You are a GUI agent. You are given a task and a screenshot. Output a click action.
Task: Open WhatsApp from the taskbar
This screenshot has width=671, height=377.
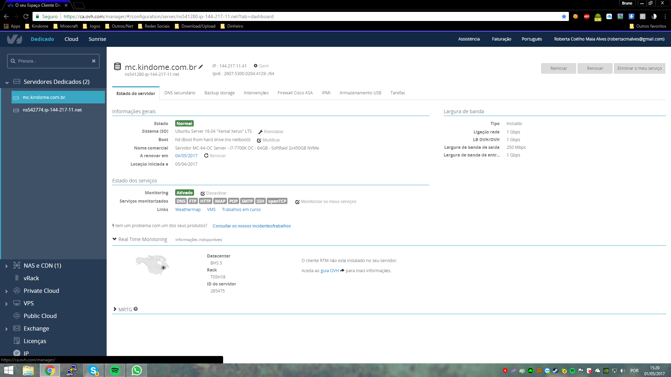(137, 370)
